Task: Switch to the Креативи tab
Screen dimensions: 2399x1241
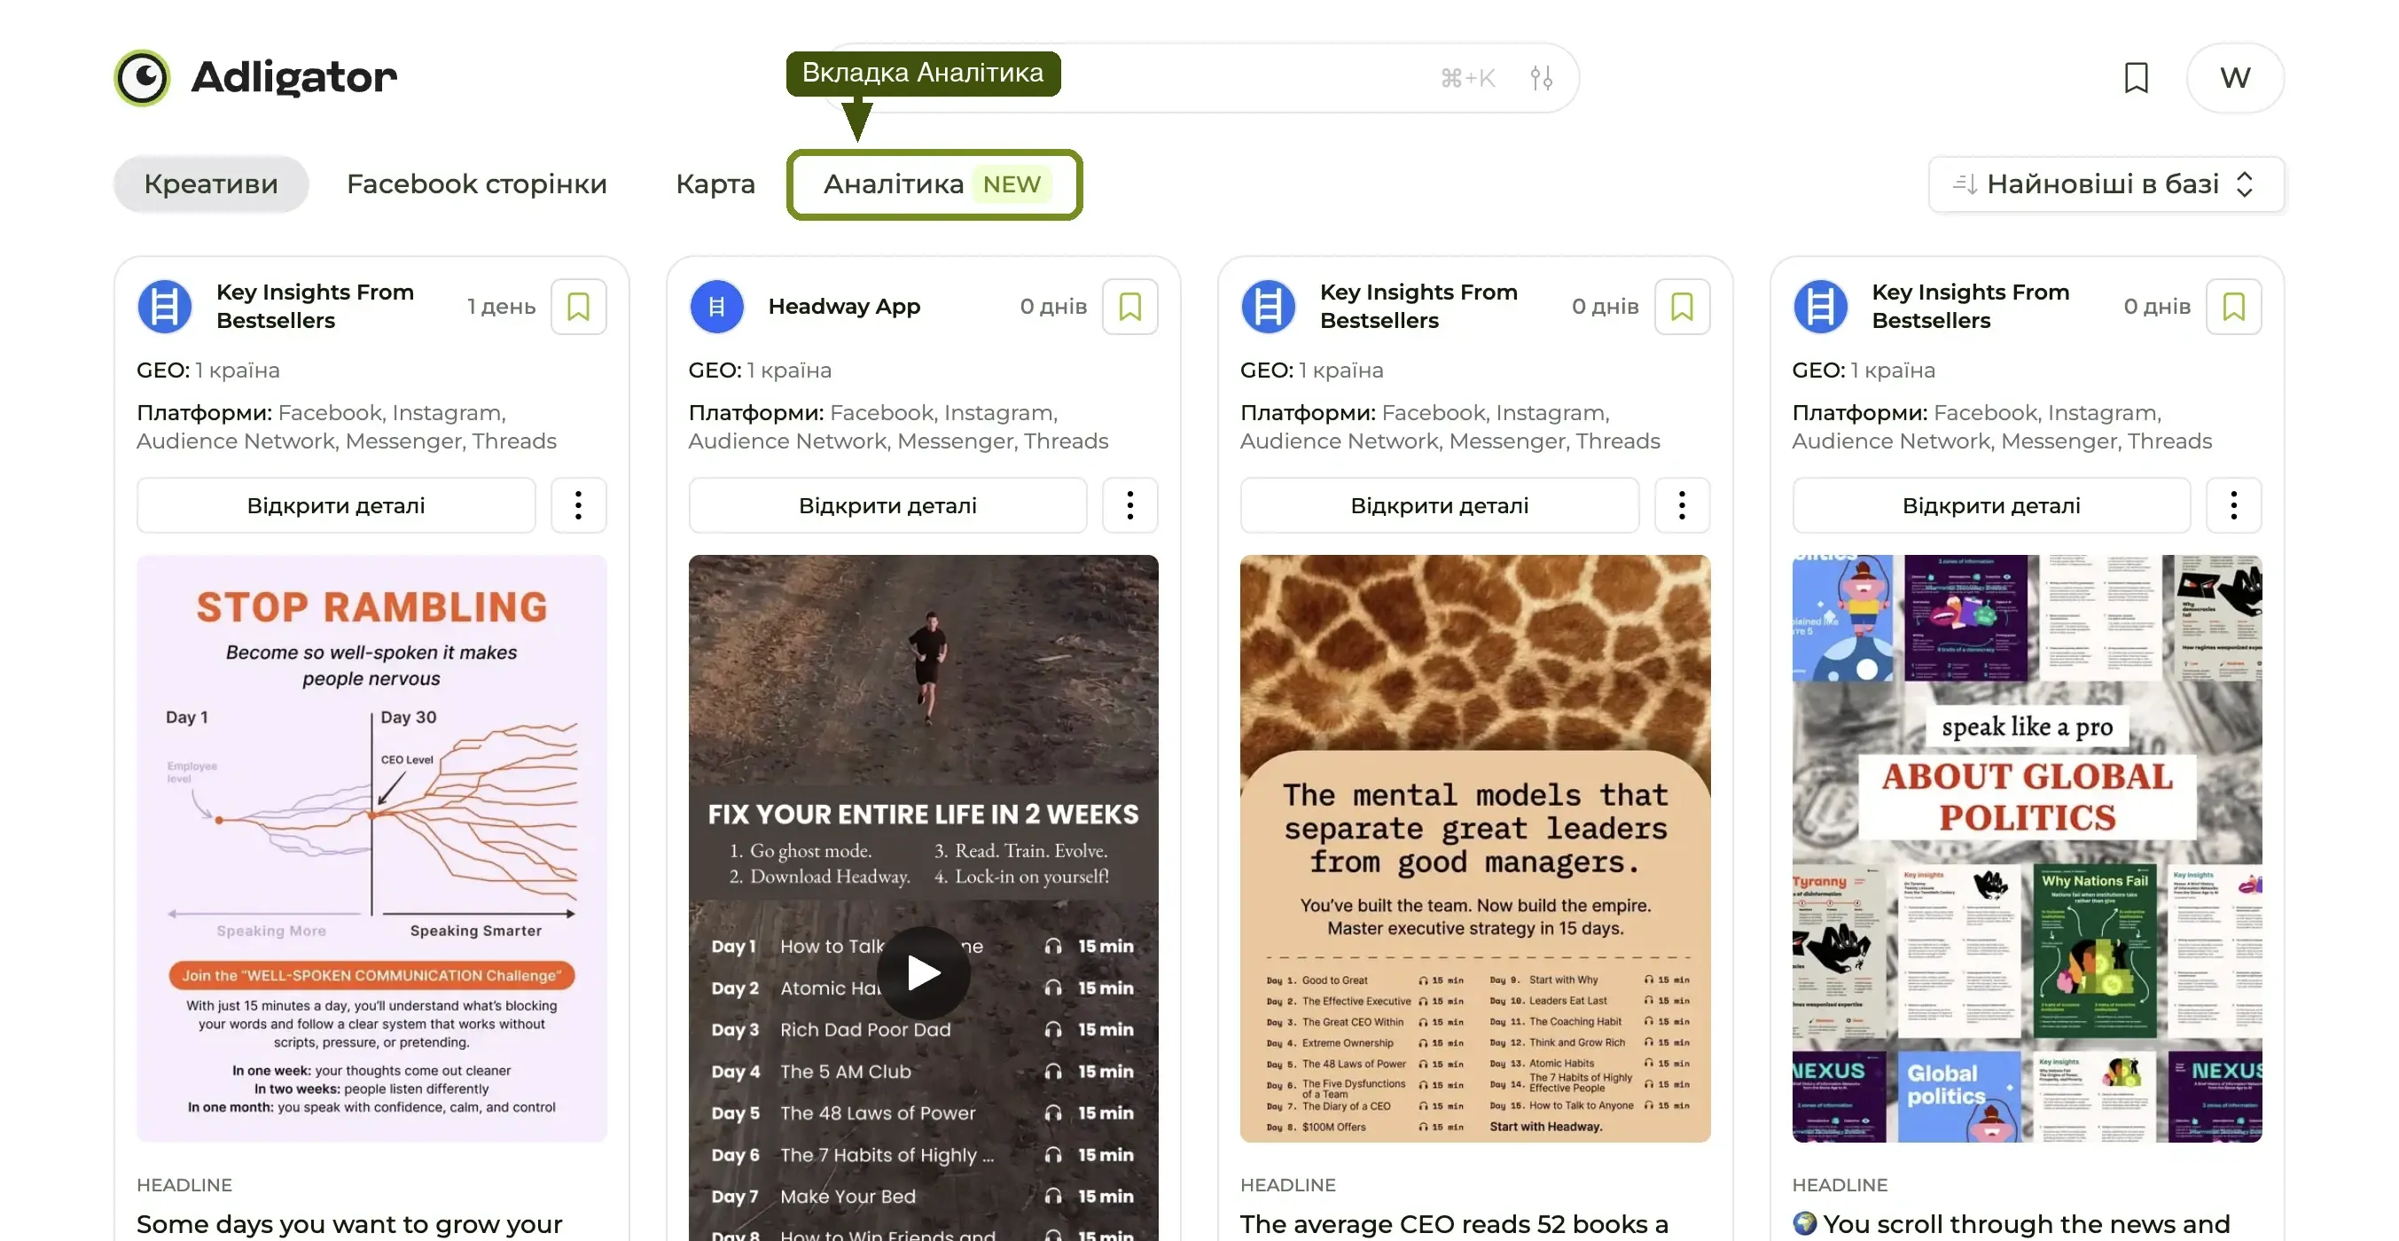Action: point(211,184)
